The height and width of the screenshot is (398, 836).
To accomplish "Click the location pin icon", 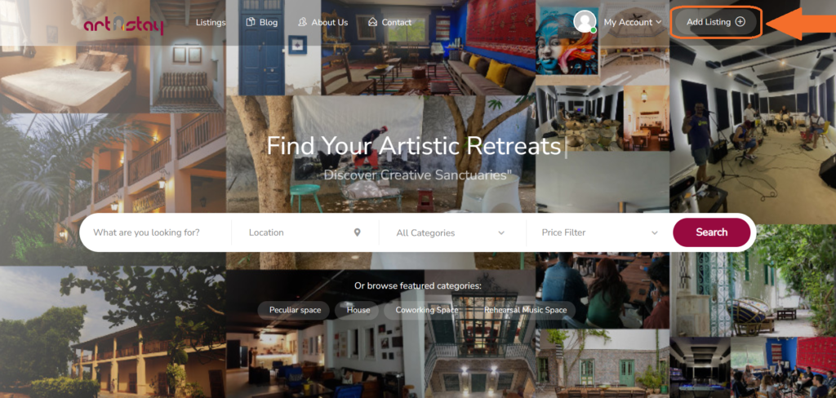I will pyautogui.click(x=358, y=232).
